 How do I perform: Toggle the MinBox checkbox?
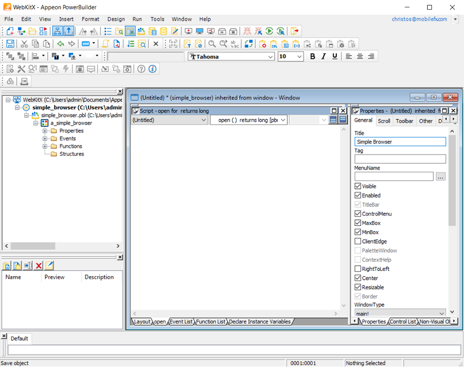[x=358, y=232]
